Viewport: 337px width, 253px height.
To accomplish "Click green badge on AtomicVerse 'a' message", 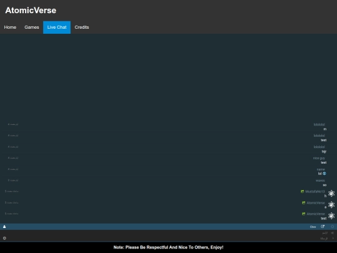I will click(x=303, y=202).
